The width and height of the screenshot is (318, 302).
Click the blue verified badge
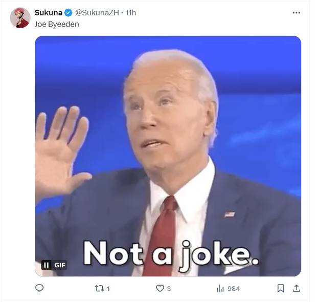68,12
